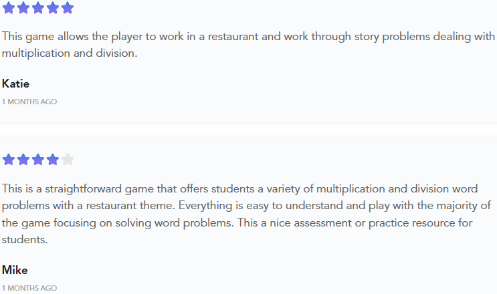Click the first star in Mike's rating
The width and height of the screenshot is (497, 294).
click(x=9, y=160)
